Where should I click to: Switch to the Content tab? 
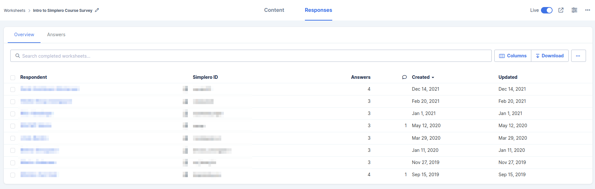(274, 10)
